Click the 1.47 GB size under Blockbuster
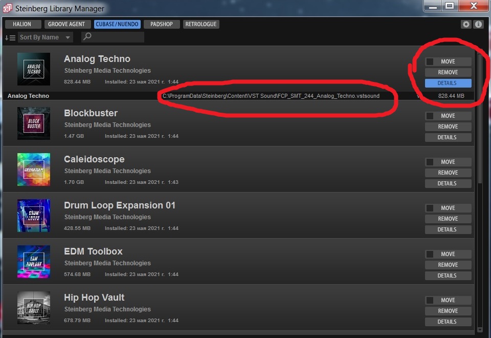The image size is (491, 338). pyautogui.click(x=74, y=136)
